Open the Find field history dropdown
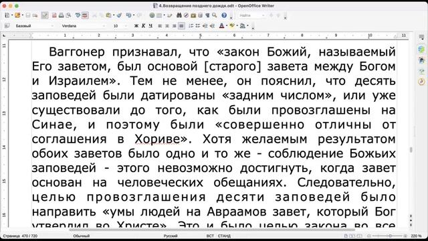The width and height of the screenshot is (428, 241). click(x=263, y=15)
